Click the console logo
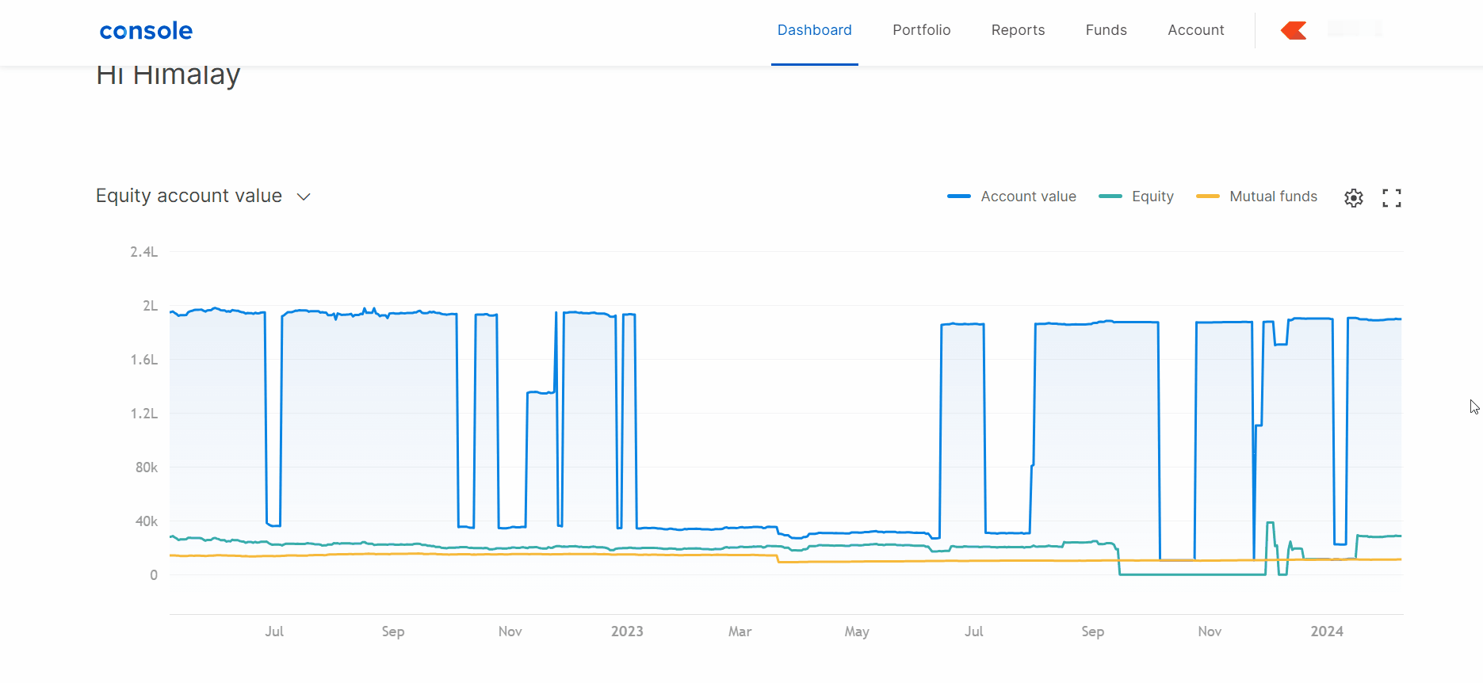This screenshot has height=683, width=1483. 146,31
